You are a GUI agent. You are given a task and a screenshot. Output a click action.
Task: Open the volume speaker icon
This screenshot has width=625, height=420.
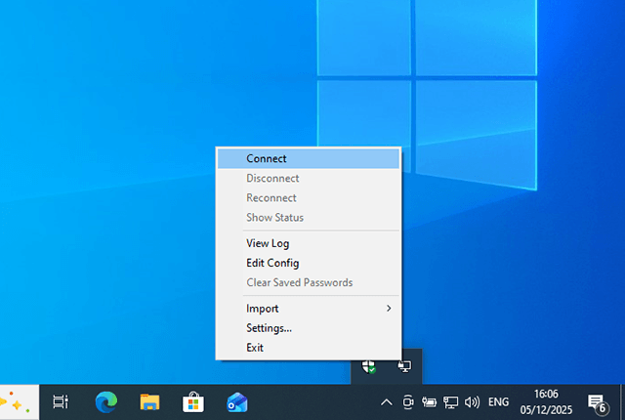point(473,401)
